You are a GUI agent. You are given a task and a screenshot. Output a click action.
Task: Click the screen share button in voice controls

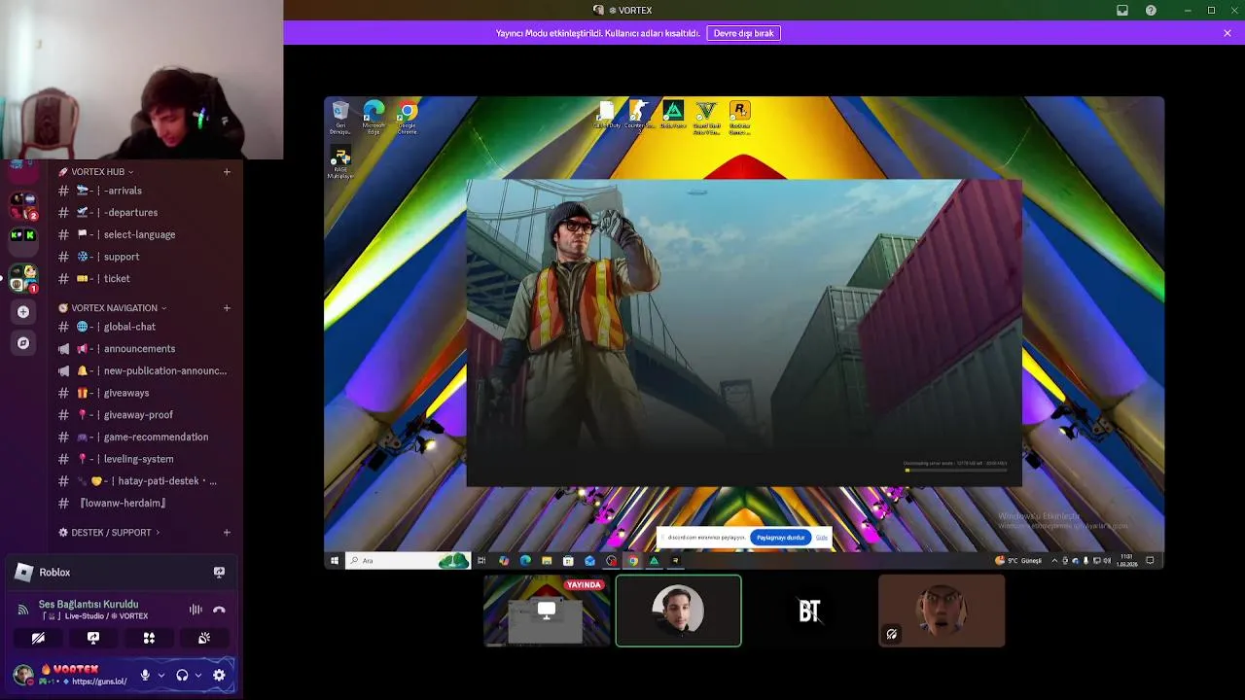(x=93, y=638)
